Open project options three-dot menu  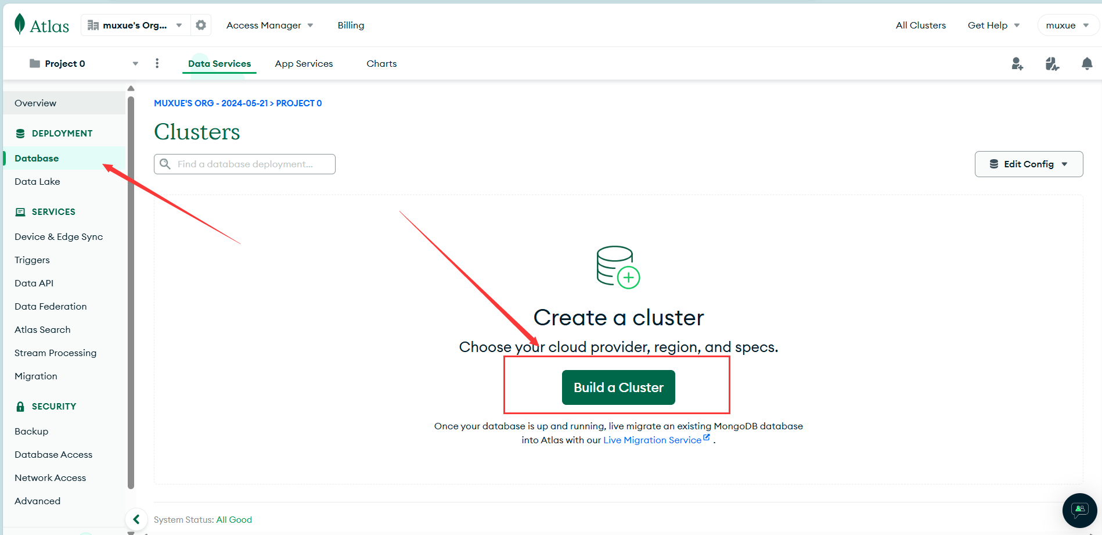pyautogui.click(x=157, y=63)
